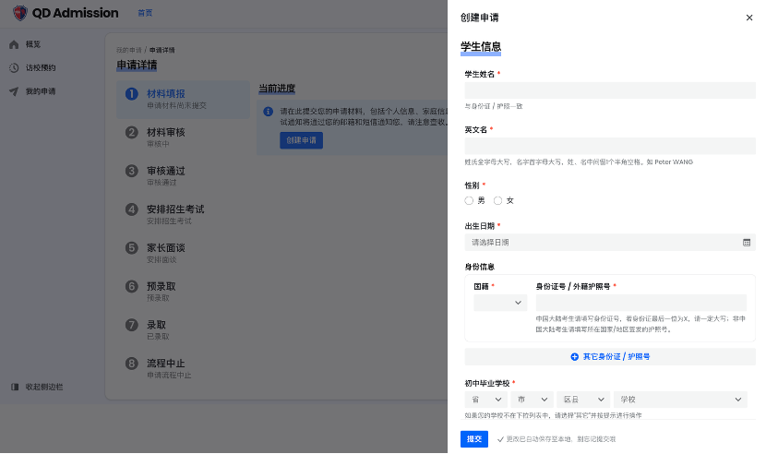The image size is (766, 454).
Task: Close the 创建申请 drawer with X
Action: (748, 18)
